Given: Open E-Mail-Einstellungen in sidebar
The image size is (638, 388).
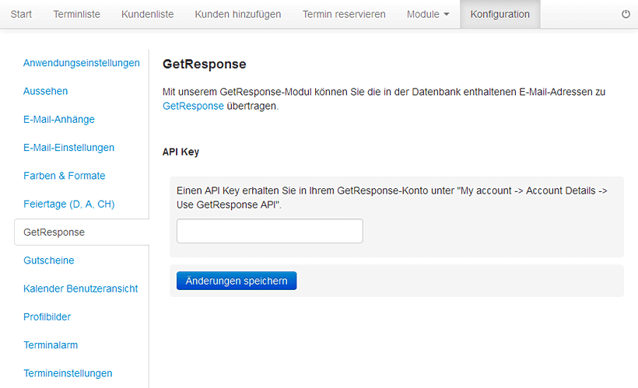Looking at the screenshot, I should (x=68, y=148).
